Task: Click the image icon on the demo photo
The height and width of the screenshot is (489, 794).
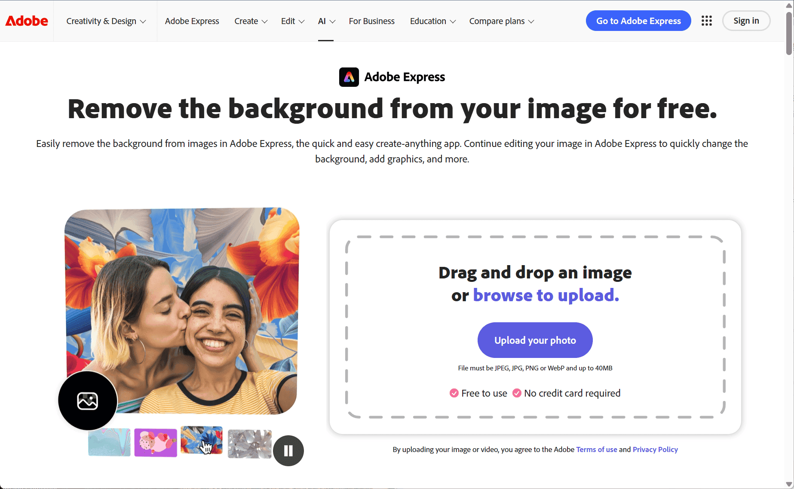Action: point(87,400)
